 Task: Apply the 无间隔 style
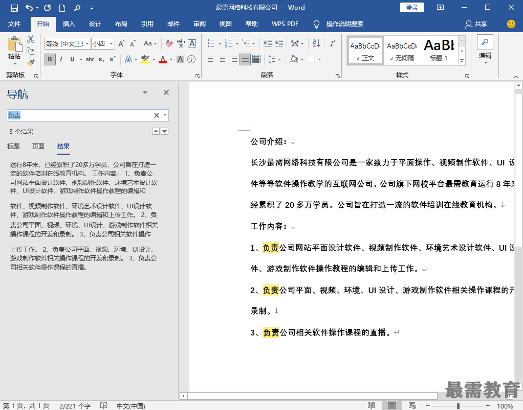click(402, 50)
